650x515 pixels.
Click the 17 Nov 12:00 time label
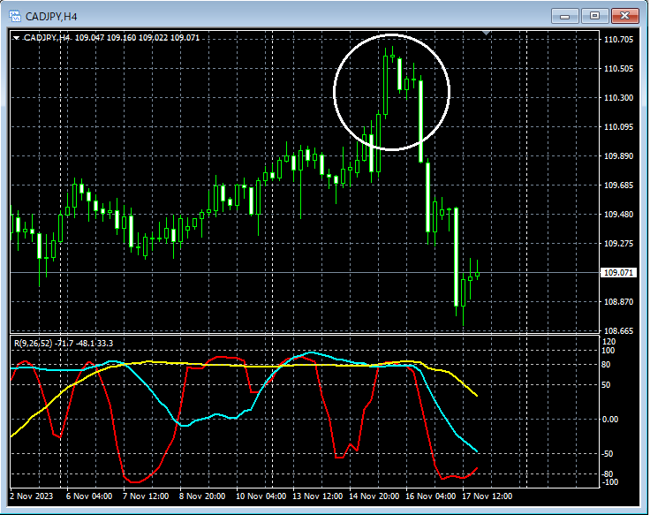click(487, 496)
